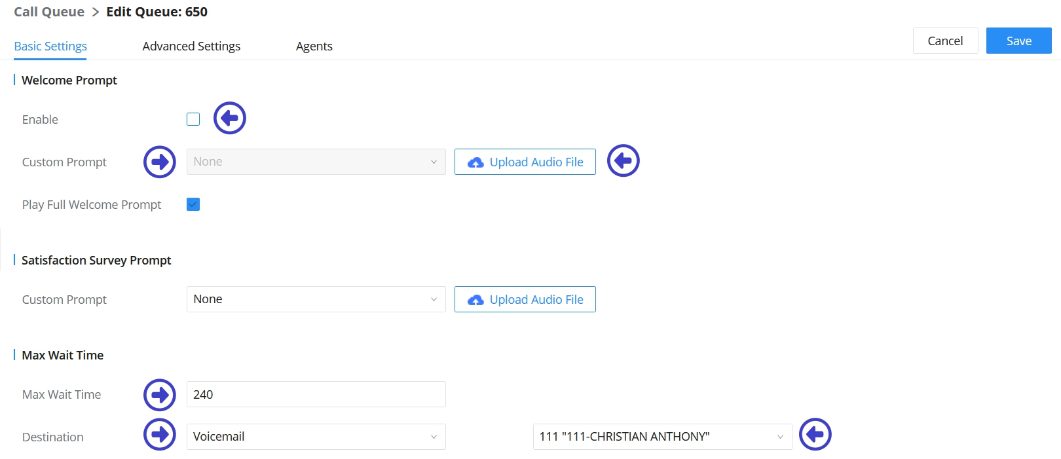Open the 111-CHRISTIAN ANTHONY extension dropdown

662,437
